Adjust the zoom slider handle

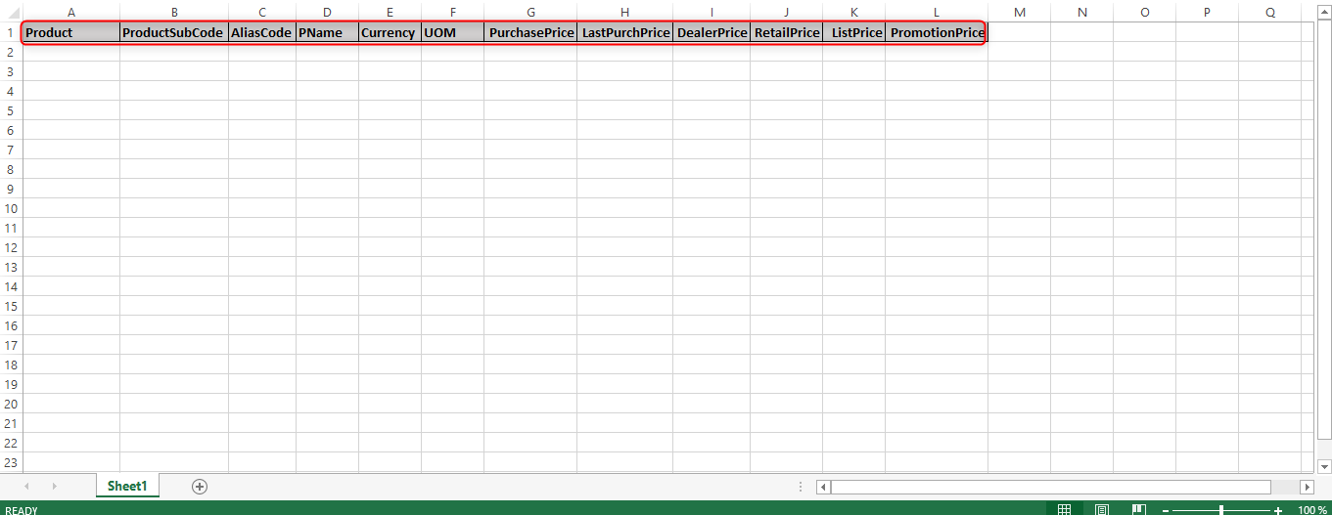tap(1221, 510)
